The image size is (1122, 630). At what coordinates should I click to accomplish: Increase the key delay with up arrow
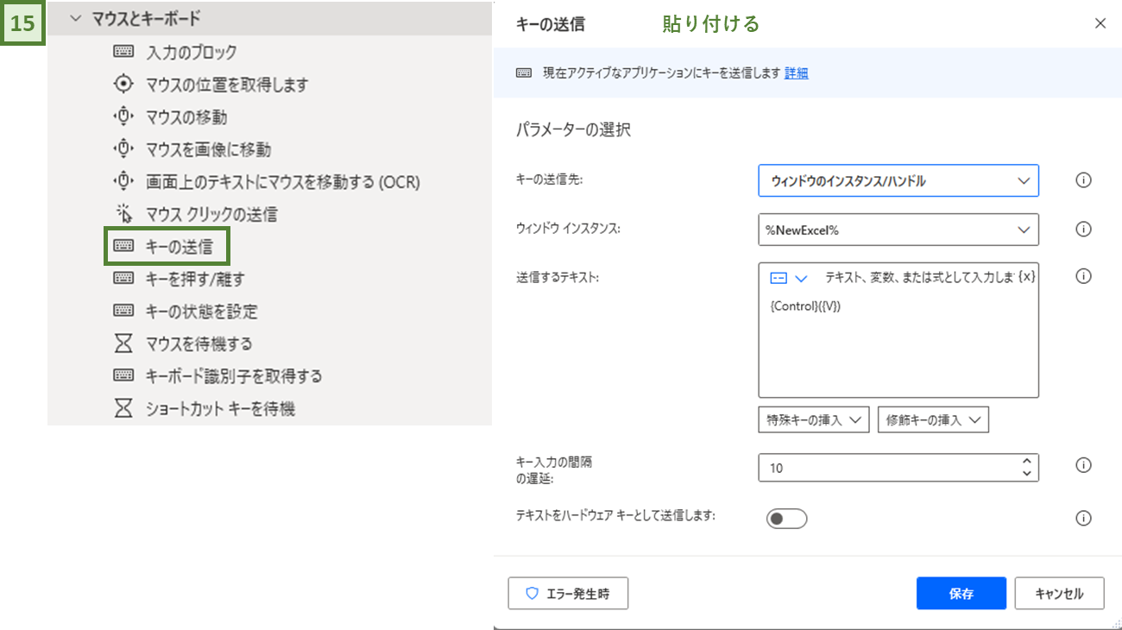(1026, 461)
